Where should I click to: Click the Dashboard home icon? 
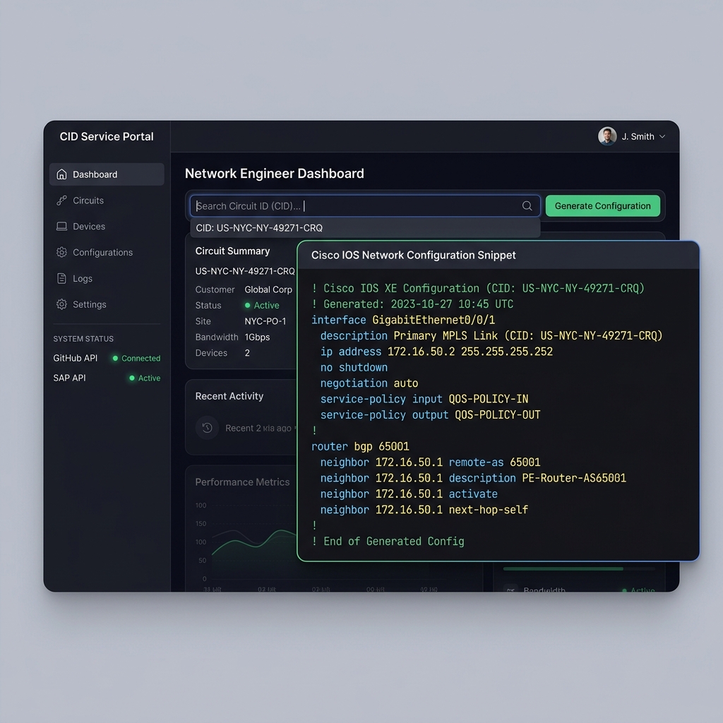point(62,174)
